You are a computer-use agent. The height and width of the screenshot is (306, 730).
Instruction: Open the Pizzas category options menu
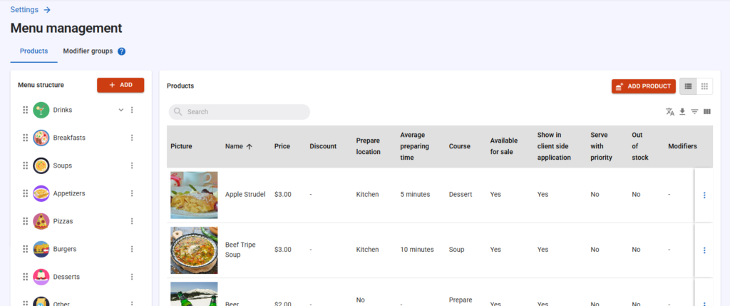pos(132,221)
